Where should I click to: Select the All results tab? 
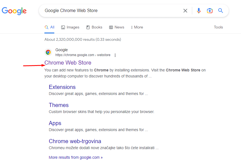point(50,27)
